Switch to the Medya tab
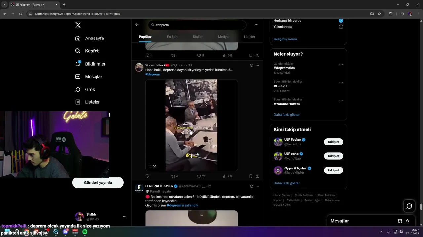The width and height of the screenshot is (423, 237). click(x=223, y=37)
